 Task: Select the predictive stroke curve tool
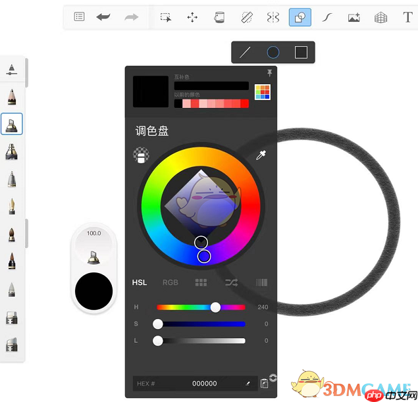point(327,18)
